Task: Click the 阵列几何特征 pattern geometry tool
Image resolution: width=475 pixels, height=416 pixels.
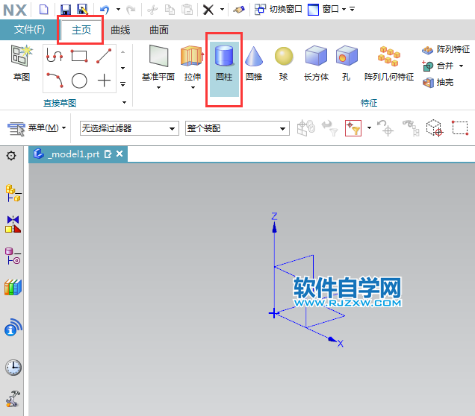Action: (x=389, y=63)
